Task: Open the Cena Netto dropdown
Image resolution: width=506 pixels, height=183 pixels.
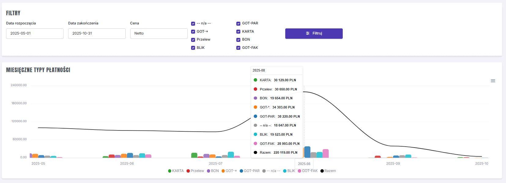Action: [x=159, y=34]
